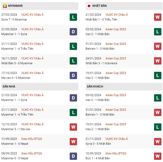Click the Myanmar 0 - 0 Nepal match row
The width and height of the screenshot is (163, 162).
(x=15, y=158)
